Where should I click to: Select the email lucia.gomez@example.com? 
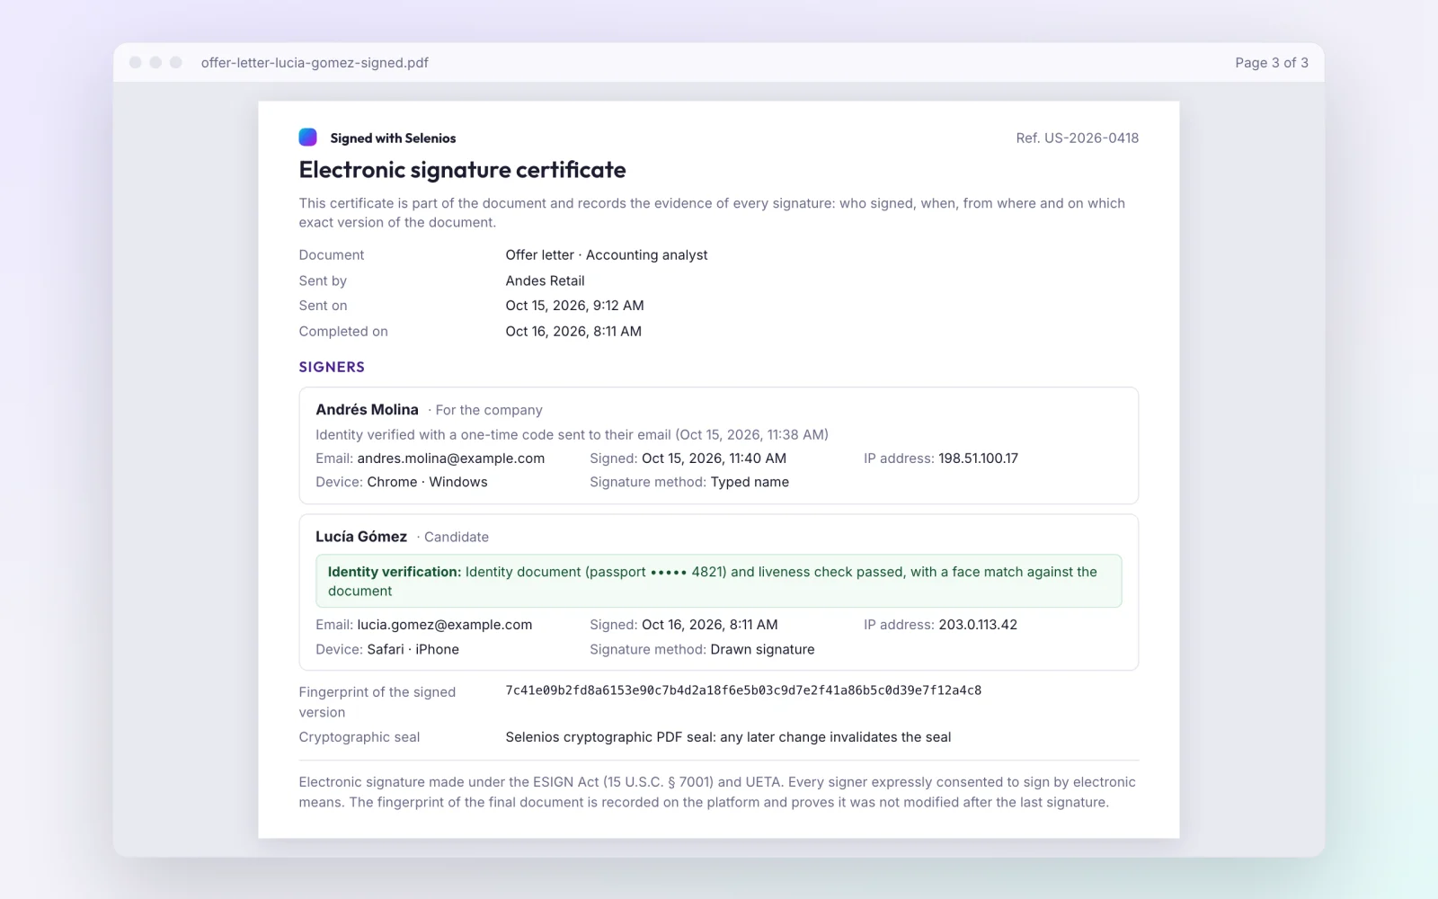pyautogui.click(x=444, y=625)
